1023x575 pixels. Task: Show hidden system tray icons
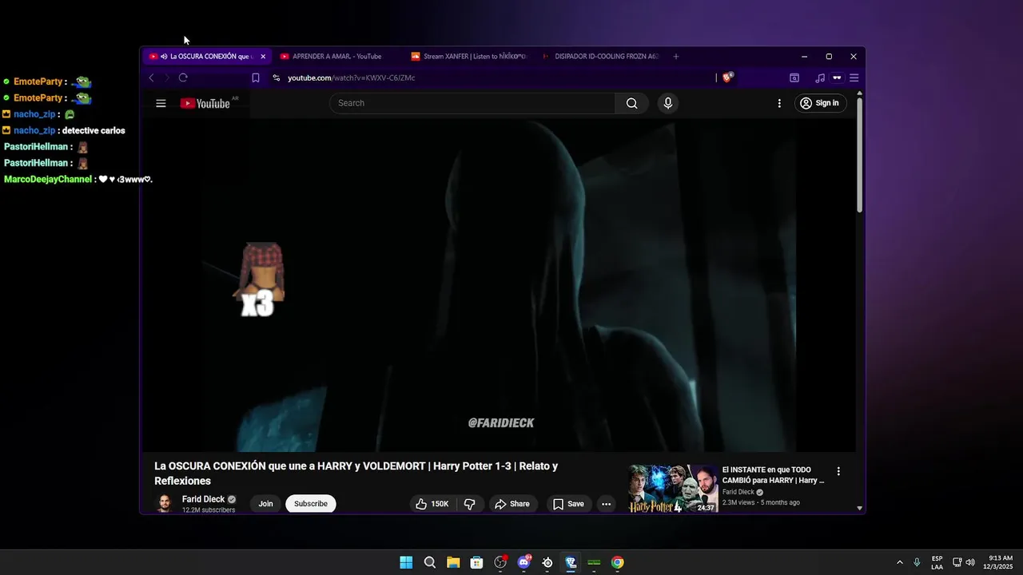tap(900, 562)
